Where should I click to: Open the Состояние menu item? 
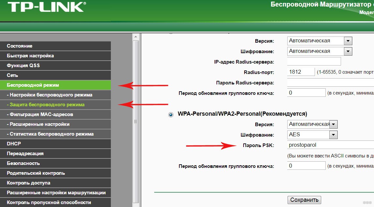pyautogui.click(x=55, y=46)
